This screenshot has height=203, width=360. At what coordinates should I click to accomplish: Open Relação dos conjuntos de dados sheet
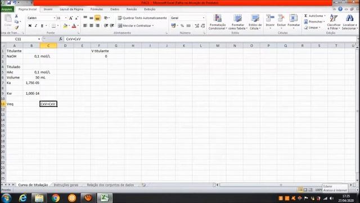[110, 185]
